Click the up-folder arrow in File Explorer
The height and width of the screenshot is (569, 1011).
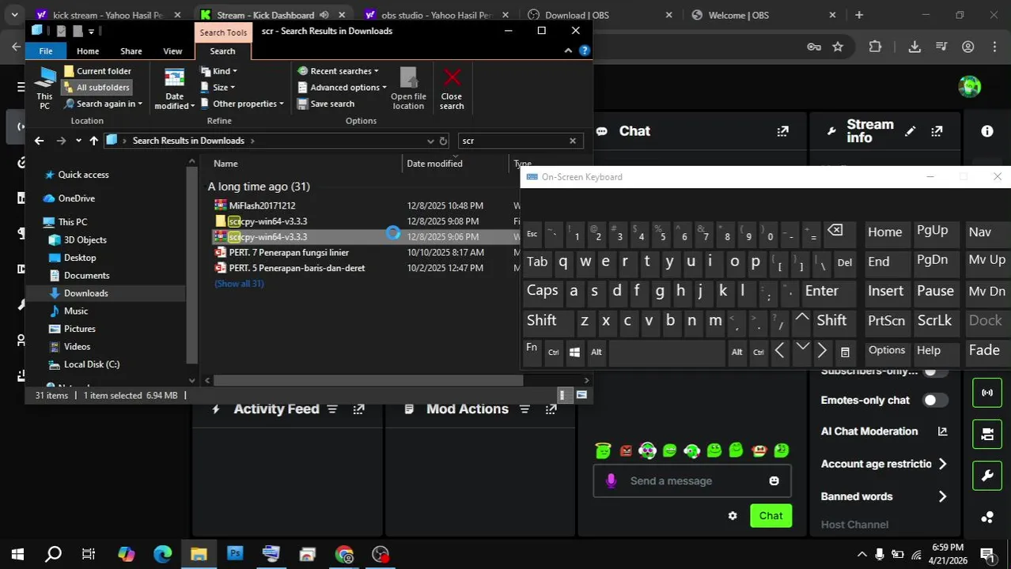click(93, 141)
